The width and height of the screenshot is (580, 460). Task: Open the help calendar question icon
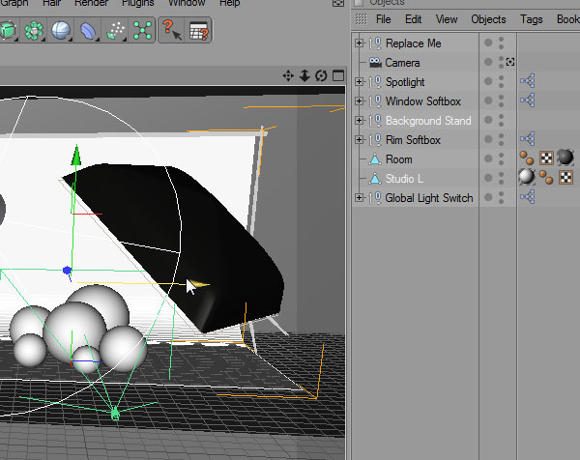click(198, 30)
